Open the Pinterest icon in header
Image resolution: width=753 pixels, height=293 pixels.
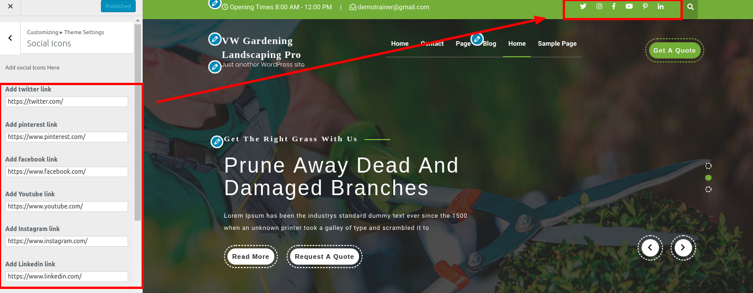pos(645,7)
